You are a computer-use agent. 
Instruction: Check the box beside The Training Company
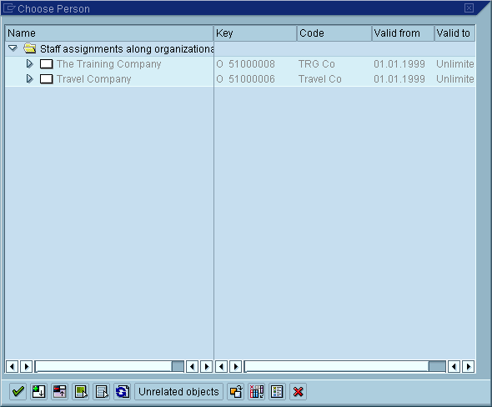46,64
